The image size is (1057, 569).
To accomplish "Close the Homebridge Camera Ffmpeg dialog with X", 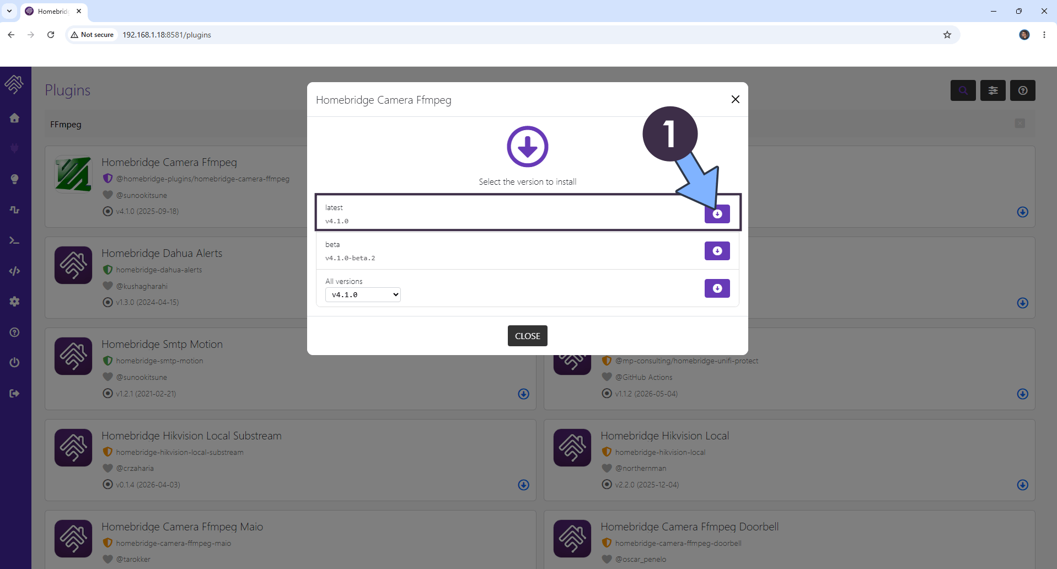I will pyautogui.click(x=735, y=99).
